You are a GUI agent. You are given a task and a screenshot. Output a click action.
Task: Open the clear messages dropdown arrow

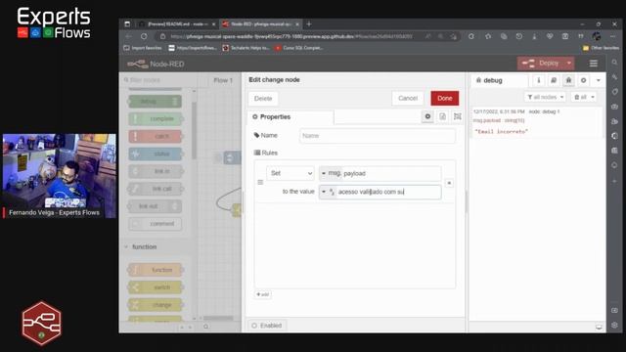[593, 97]
